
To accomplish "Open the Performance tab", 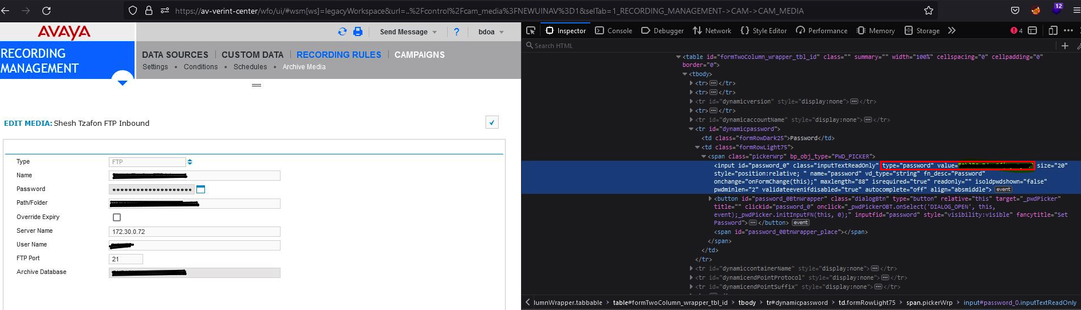I will coord(822,30).
